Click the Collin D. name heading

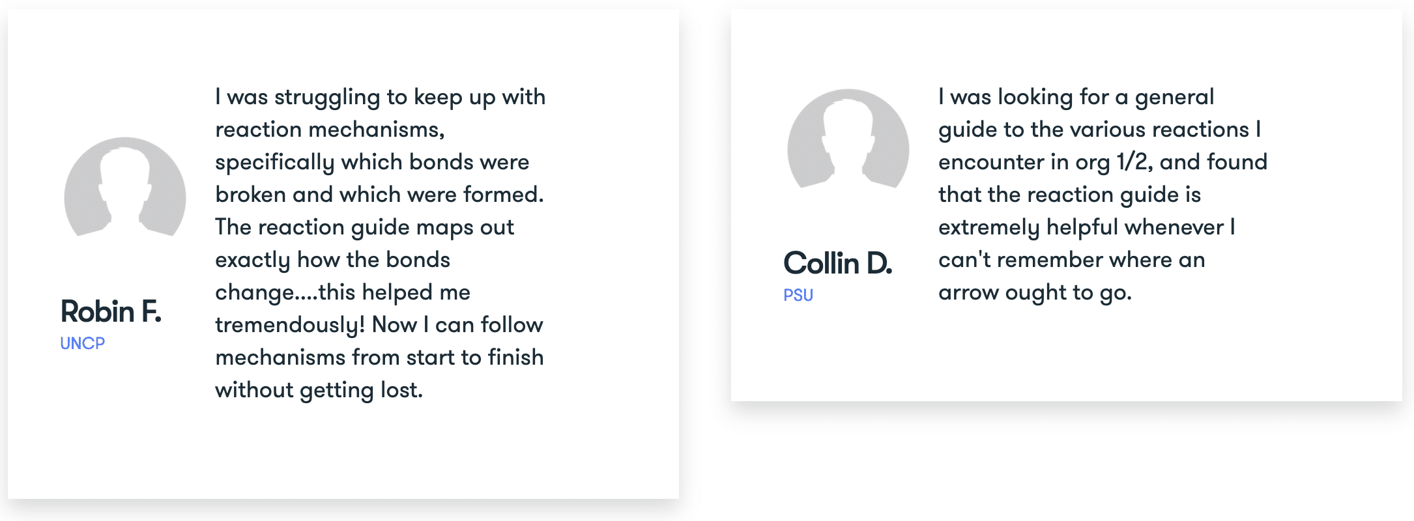coord(837,263)
